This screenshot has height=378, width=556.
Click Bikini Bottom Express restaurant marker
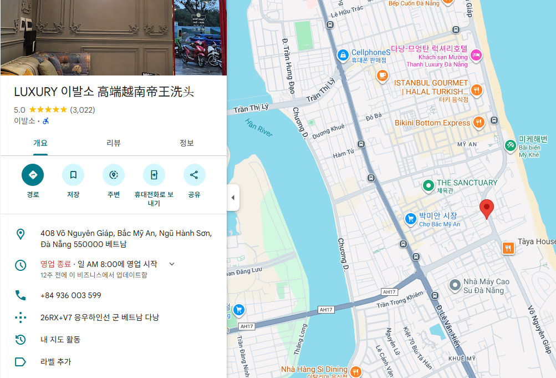pyautogui.click(x=479, y=123)
